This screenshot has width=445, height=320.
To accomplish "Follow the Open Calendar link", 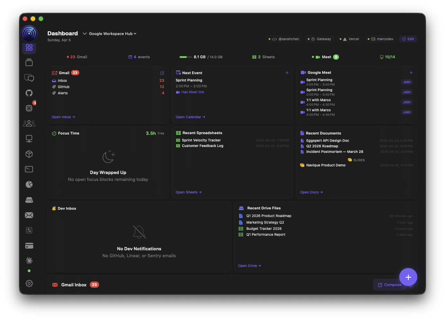I will tap(191, 117).
